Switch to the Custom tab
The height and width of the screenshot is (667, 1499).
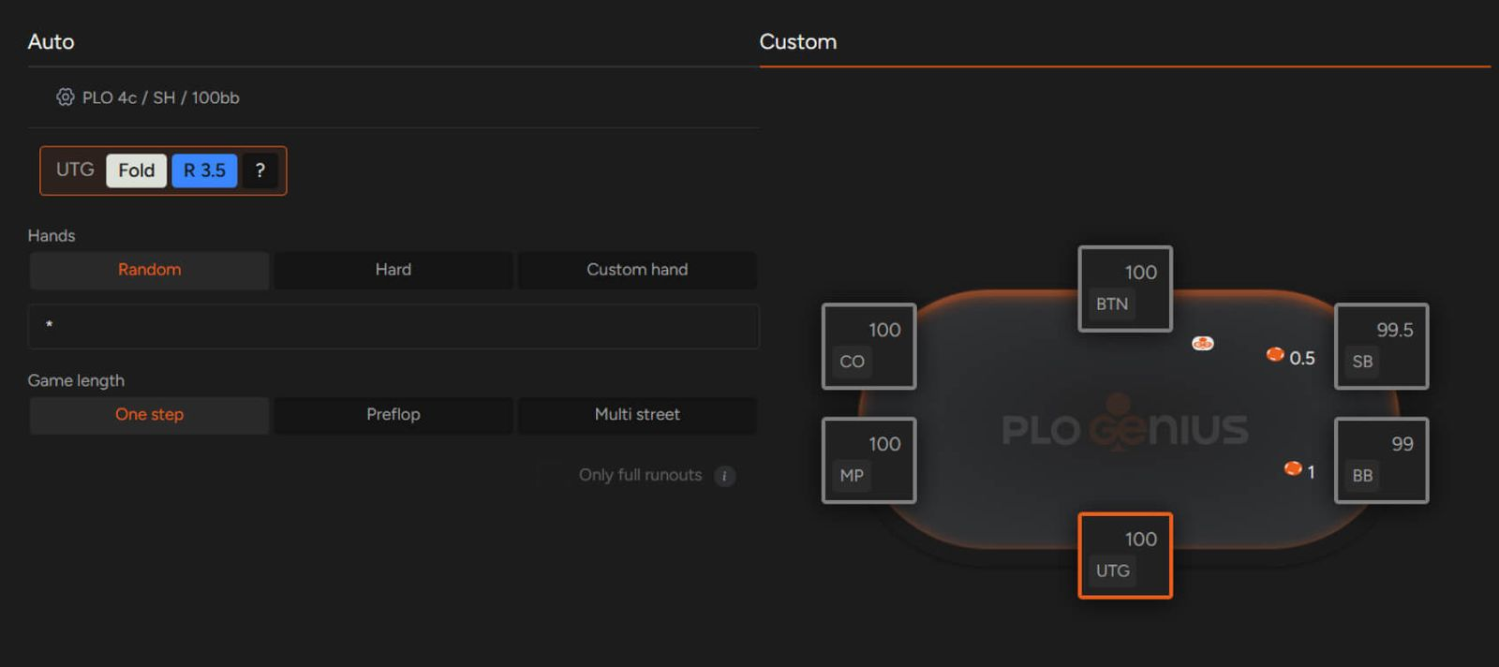[x=798, y=42]
